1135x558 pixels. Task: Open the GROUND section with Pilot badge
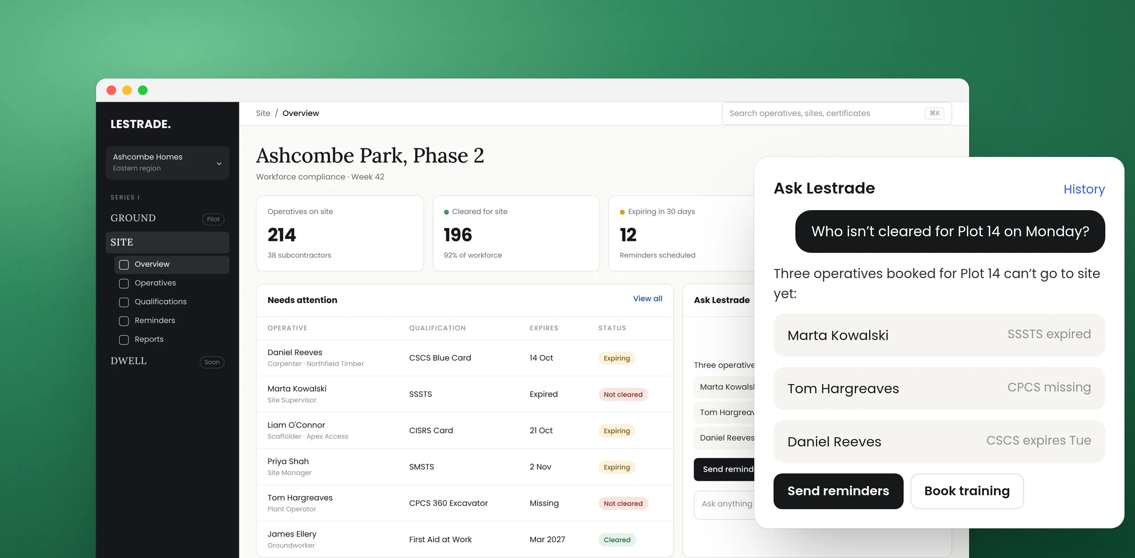(x=168, y=218)
